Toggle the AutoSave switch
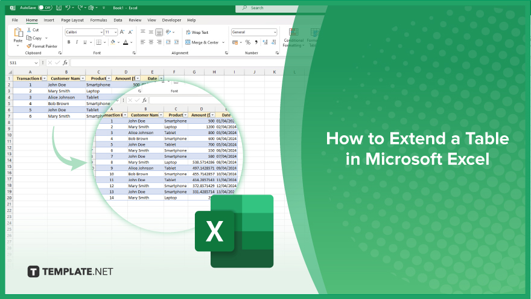The width and height of the screenshot is (531, 299). click(45, 7)
